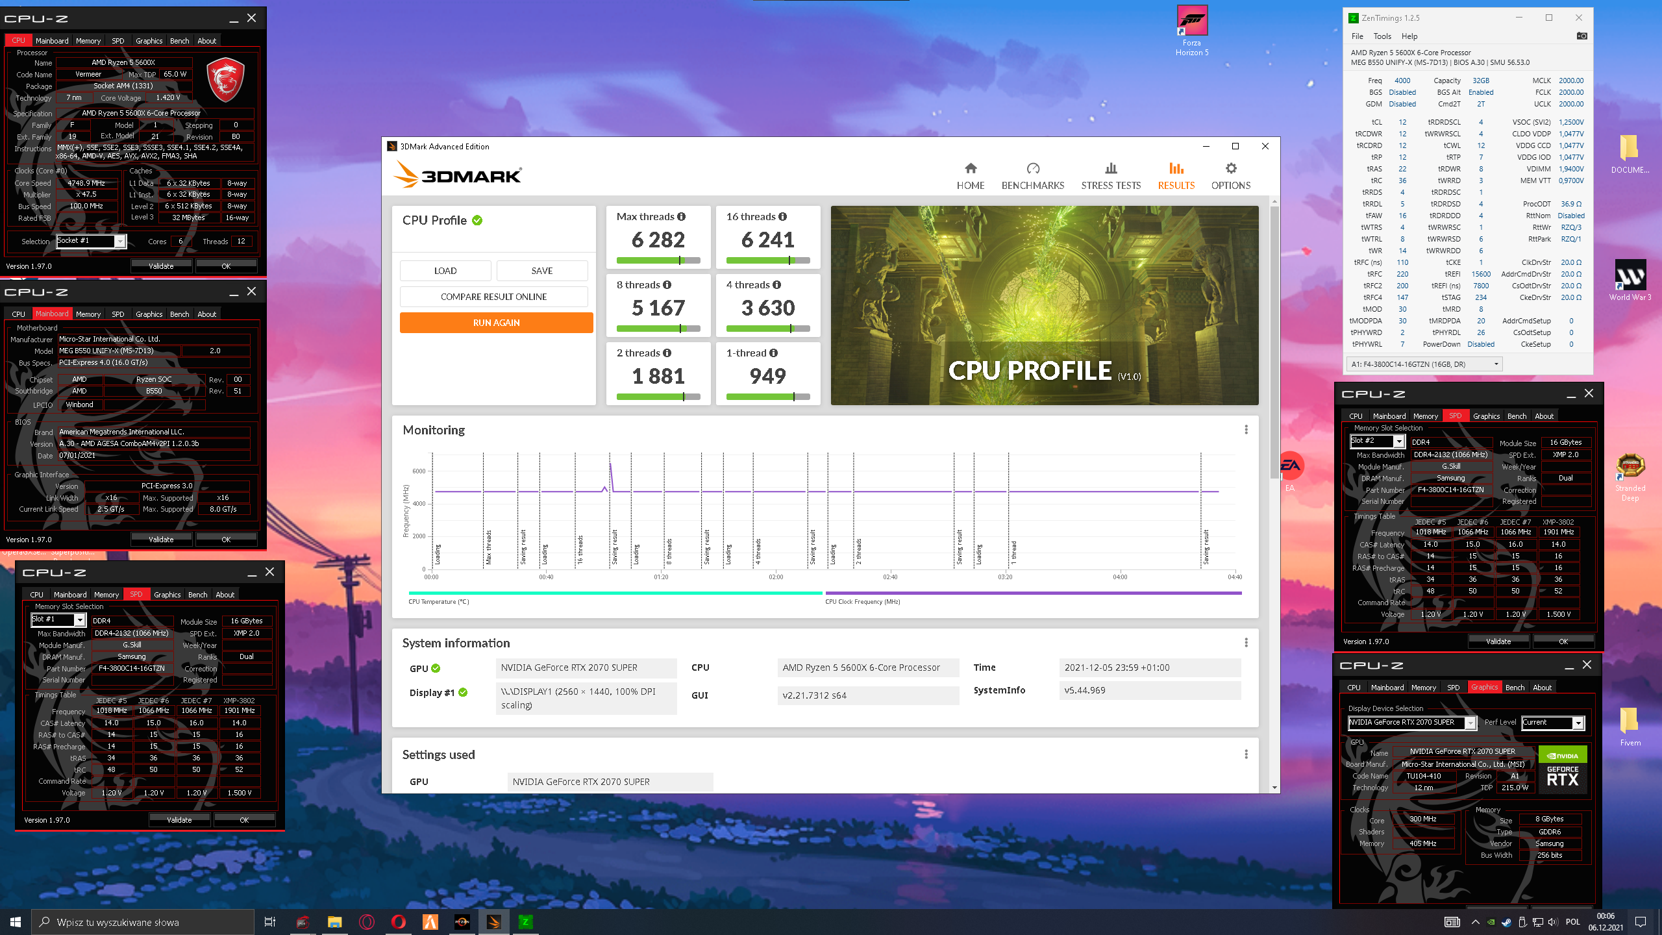The width and height of the screenshot is (1662, 935).
Task: Open the Perf Level Current dropdown
Action: [x=1554, y=723]
